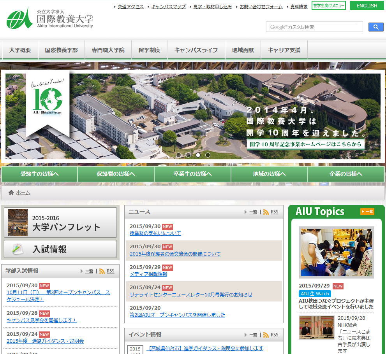Screen dimensions: 386x354
Task: Open the 授業料の支払いについて news link
Action: pyautogui.click(x=155, y=233)
